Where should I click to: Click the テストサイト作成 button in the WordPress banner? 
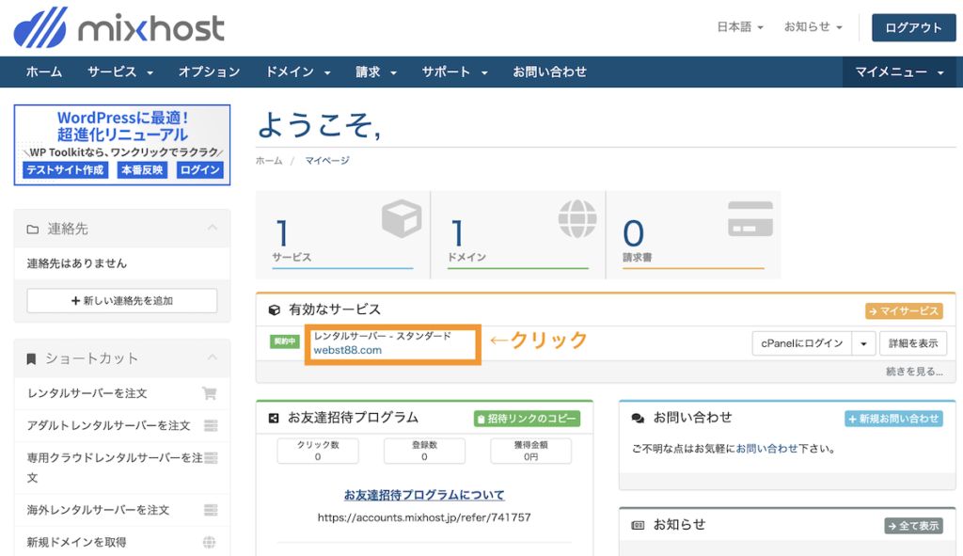coord(64,170)
